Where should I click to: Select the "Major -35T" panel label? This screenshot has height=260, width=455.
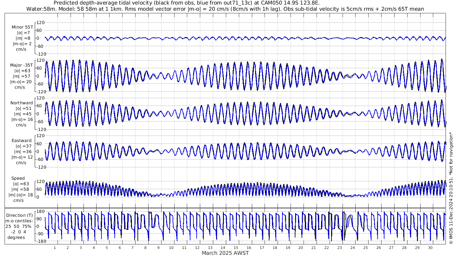point(21,65)
